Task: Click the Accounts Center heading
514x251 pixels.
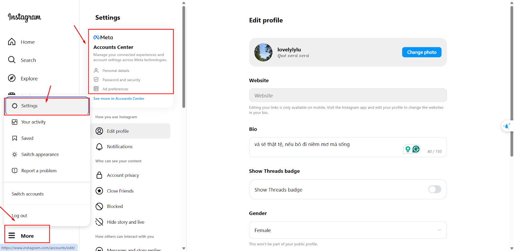Action: pyautogui.click(x=113, y=47)
